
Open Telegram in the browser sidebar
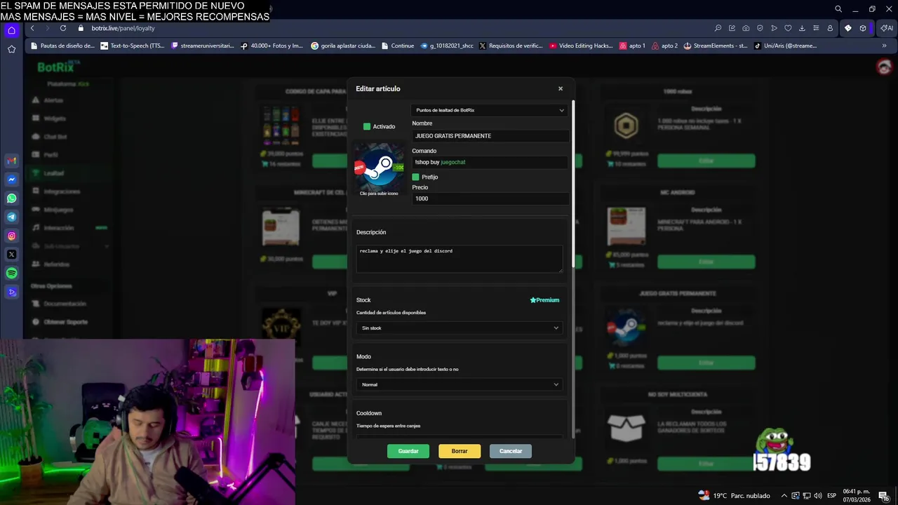click(11, 217)
